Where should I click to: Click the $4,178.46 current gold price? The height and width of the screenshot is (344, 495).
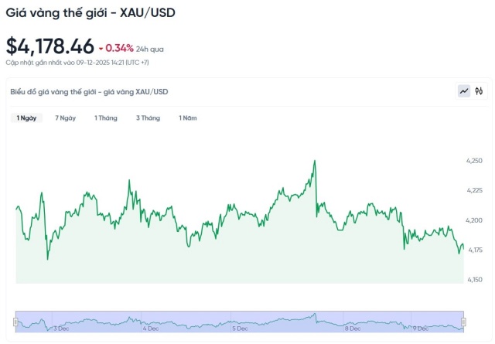tap(50, 46)
